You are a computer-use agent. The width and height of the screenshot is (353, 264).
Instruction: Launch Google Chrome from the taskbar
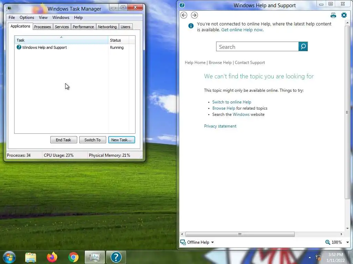point(73,257)
